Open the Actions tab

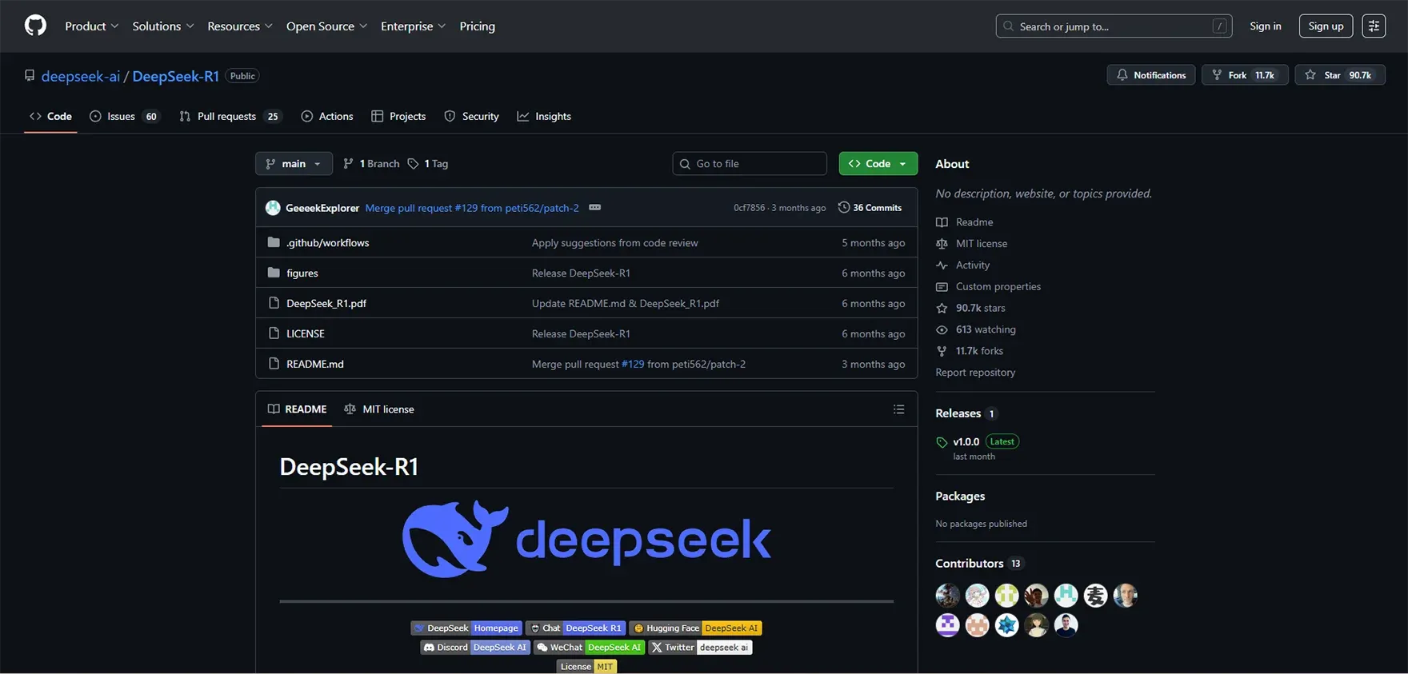pyautogui.click(x=326, y=116)
